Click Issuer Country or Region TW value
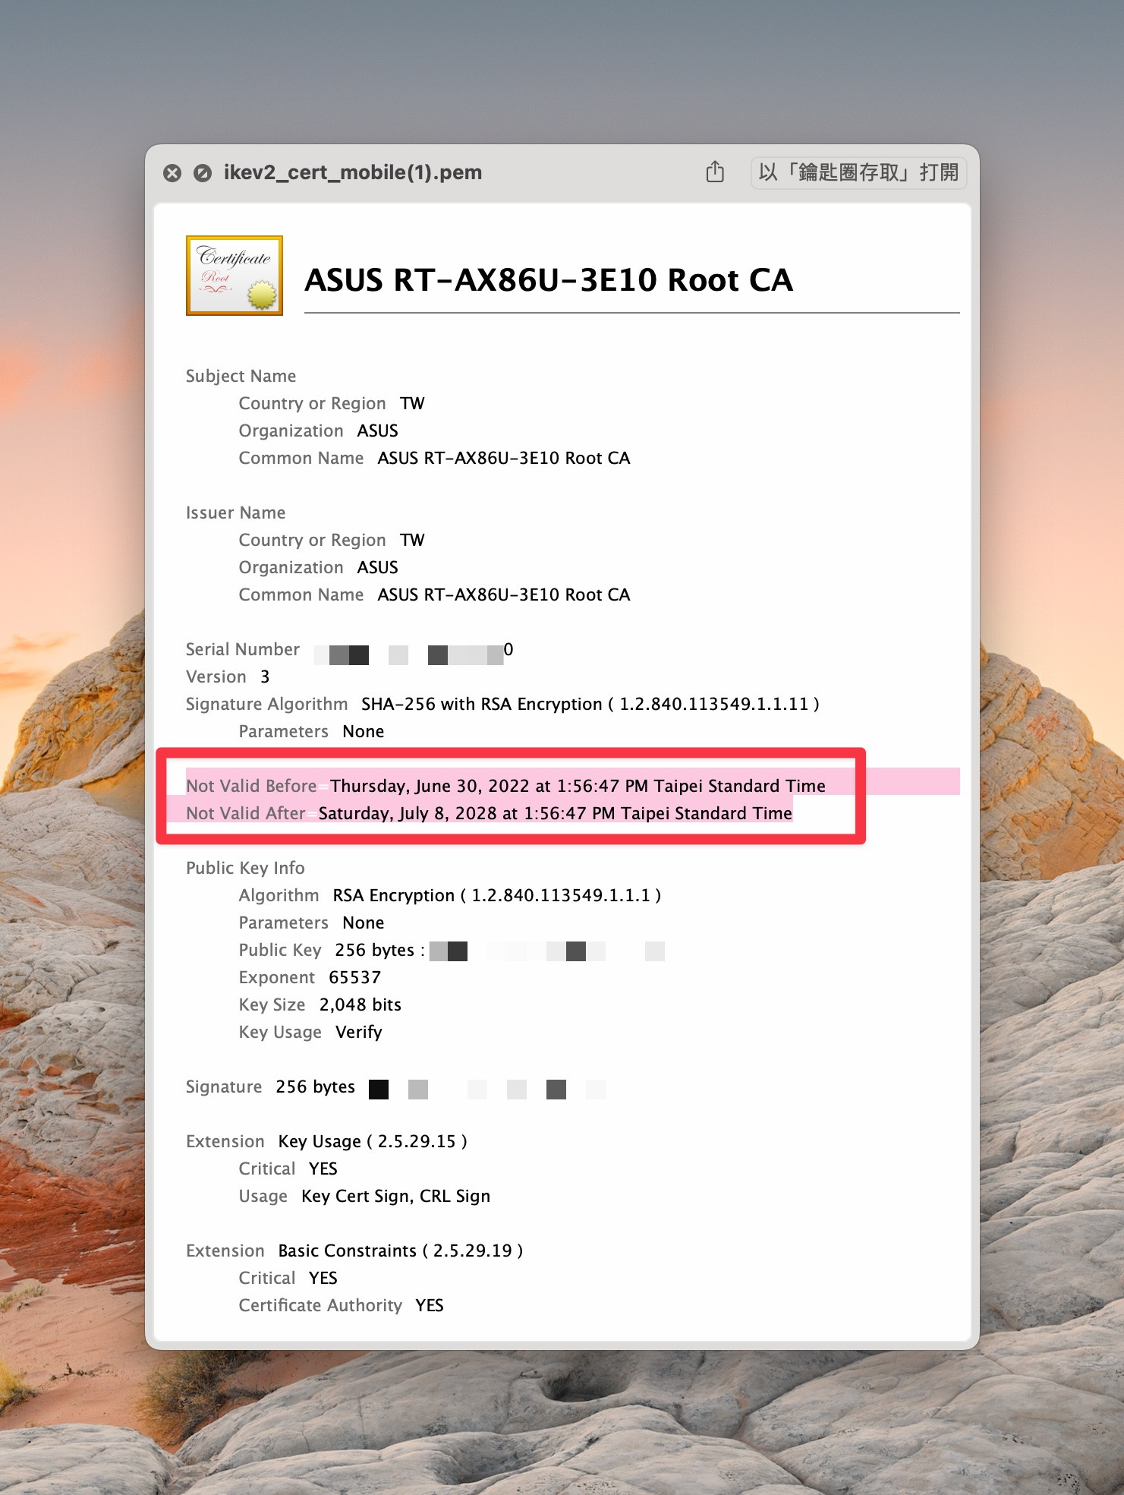The height and width of the screenshot is (1495, 1124). point(413,540)
